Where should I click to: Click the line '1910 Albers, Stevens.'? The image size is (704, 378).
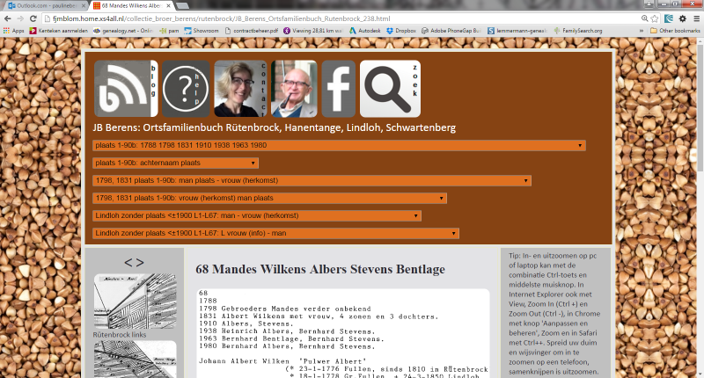(246, 323)
